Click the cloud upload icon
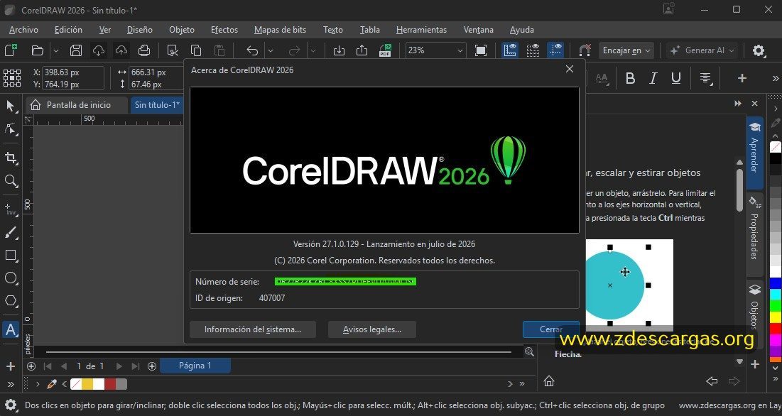782x416 pixels. (x=121, y=50)
